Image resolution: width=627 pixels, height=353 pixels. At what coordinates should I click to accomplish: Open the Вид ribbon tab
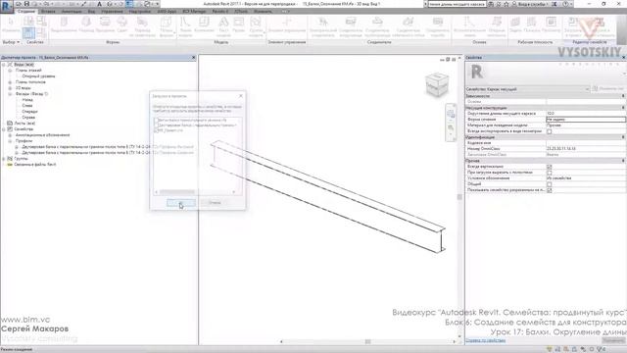coord(91,11)
